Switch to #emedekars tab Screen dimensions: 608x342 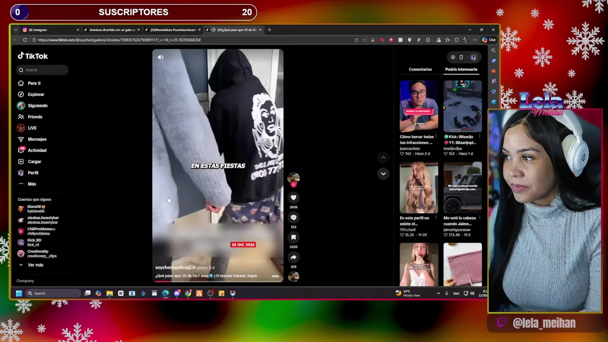coord(172,30)
